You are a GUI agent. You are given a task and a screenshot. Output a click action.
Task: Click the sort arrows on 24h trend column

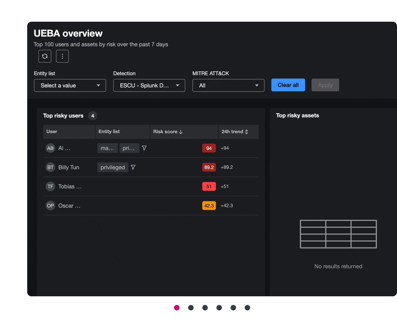click(246, 132)
